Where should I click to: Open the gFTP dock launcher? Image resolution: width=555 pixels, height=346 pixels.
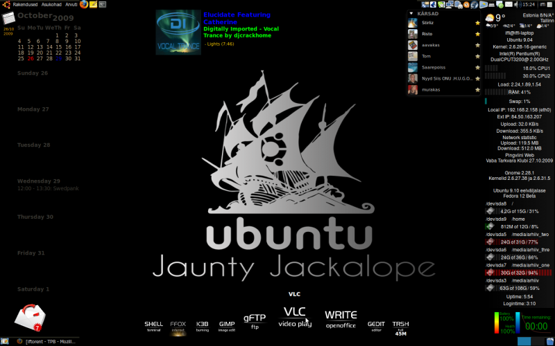coord(255,321)
